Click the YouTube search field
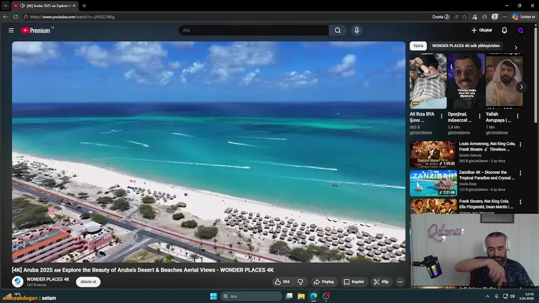The height and width of the screenshot is (303, 539). (x=254, y=30)
